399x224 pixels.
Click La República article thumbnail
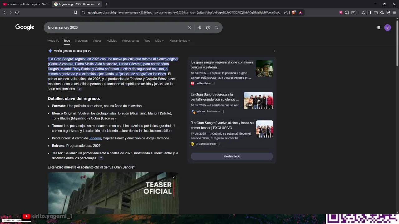click(264, 68)
